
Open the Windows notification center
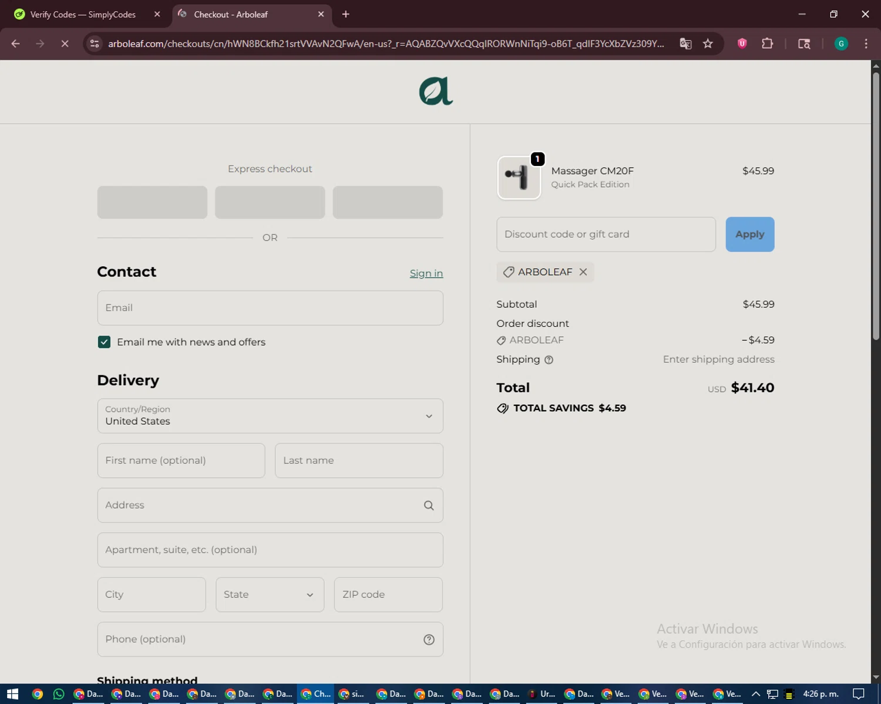[859, 694]
